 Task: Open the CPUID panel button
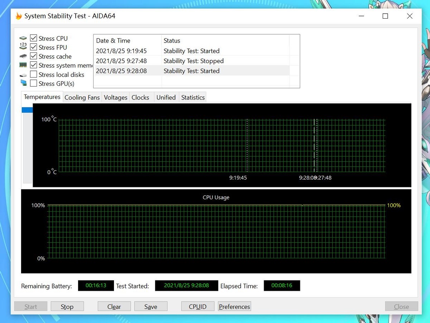(x=198, y=306)
